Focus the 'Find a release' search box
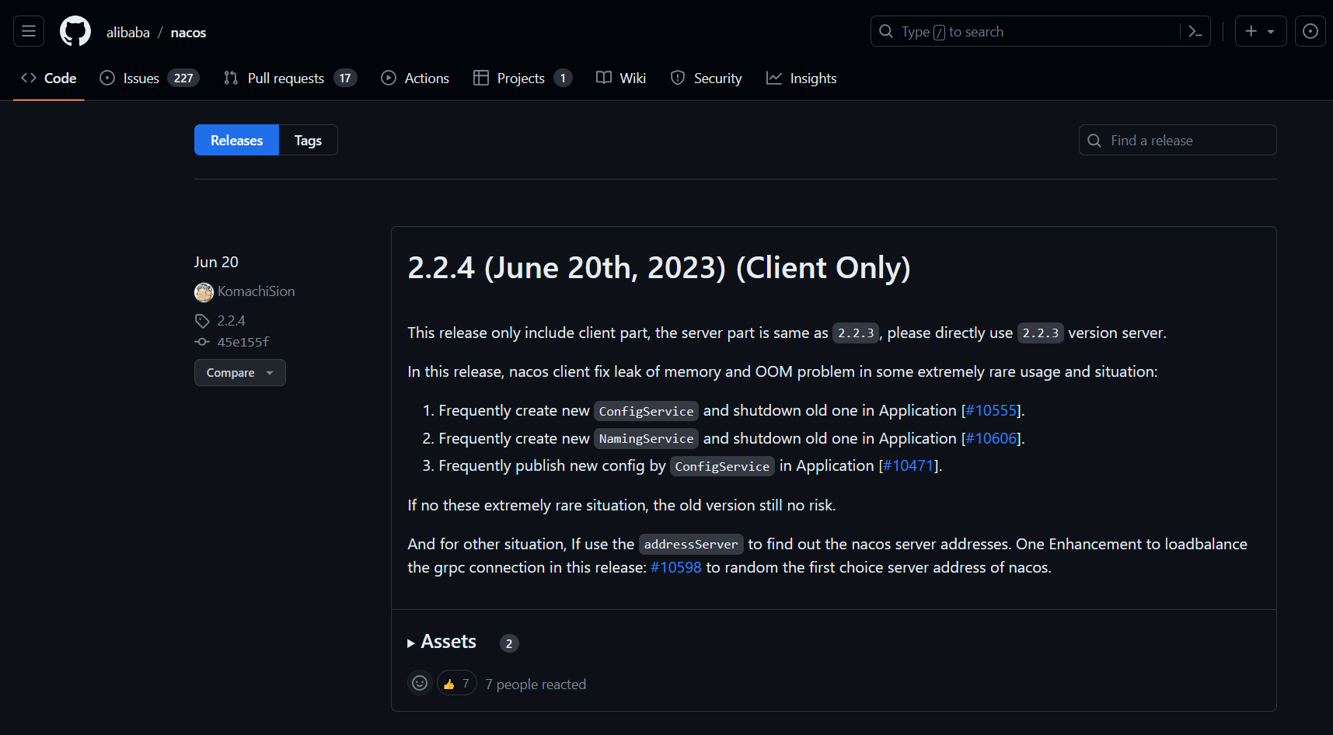The image size is (1333, 735). coord(1178,140)
